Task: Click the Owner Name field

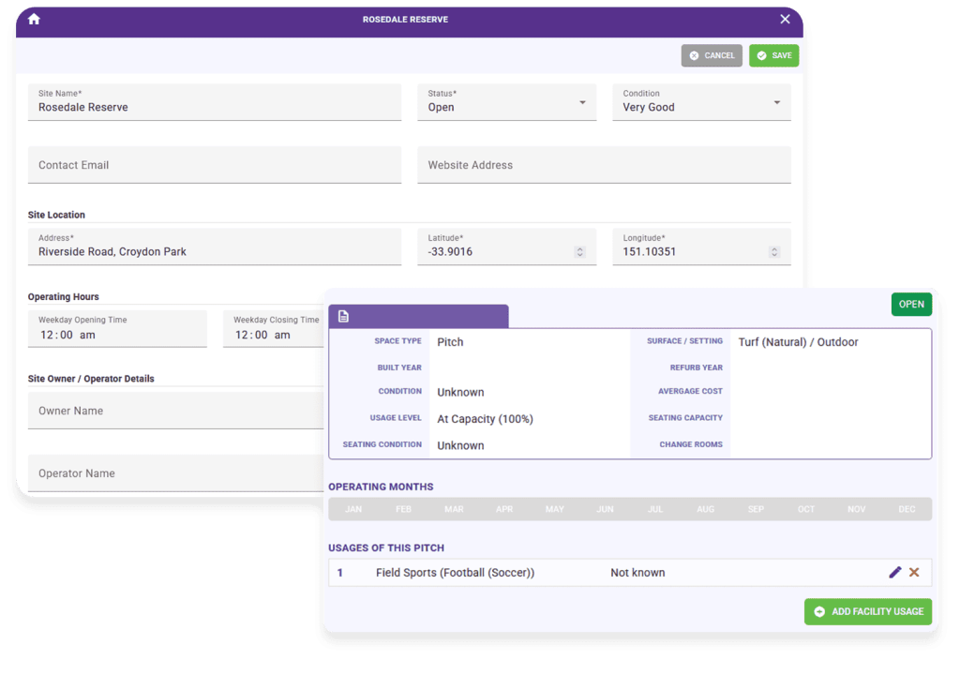Action: [x=175, y=411]
